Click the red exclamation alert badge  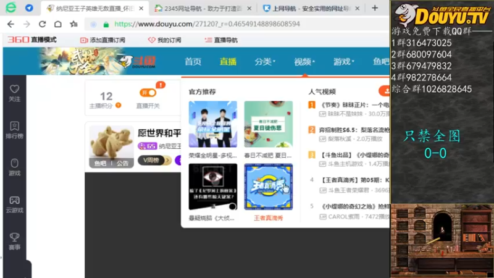pos(161,85)
